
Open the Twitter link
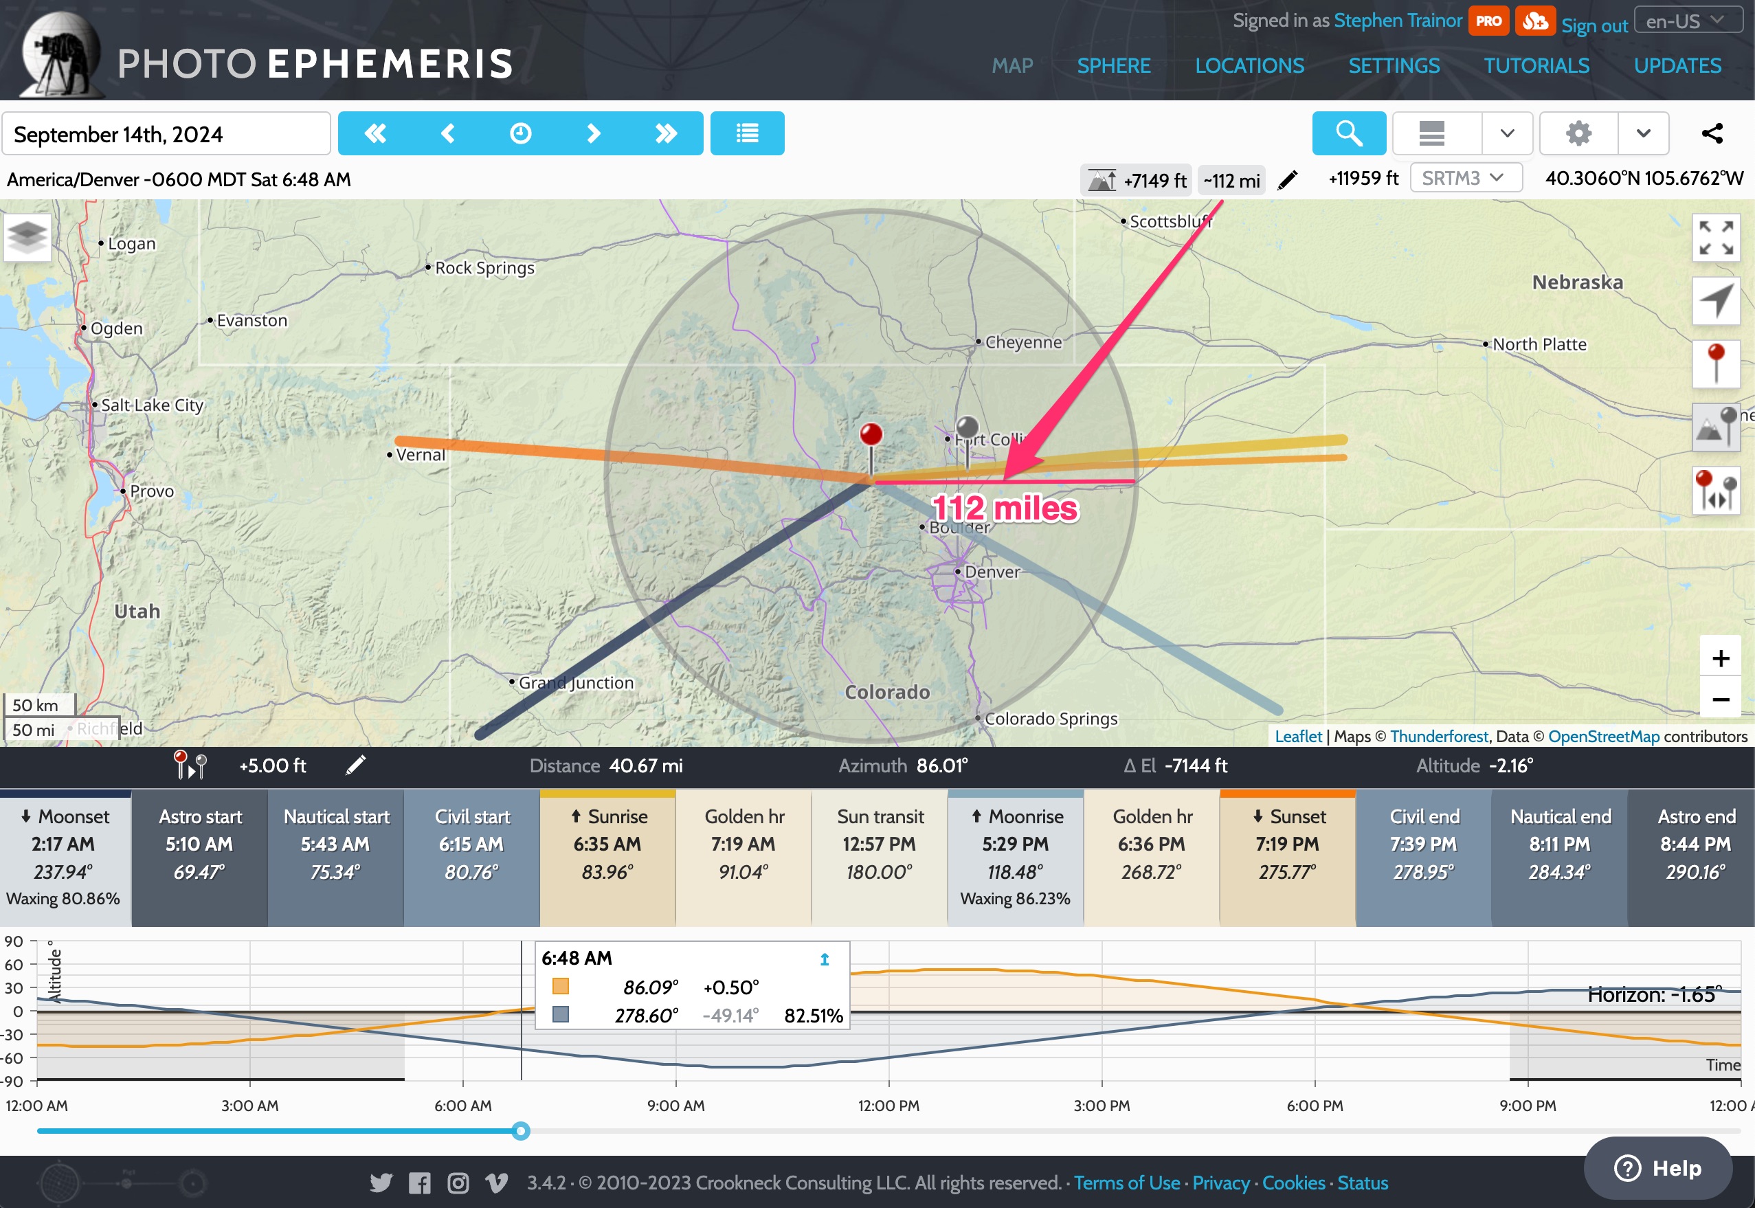coord(381,1183)
